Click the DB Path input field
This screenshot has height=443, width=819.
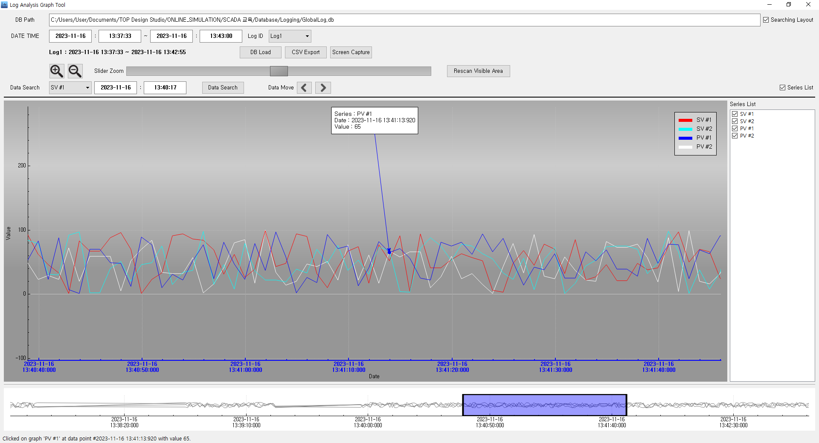coord(404,20)
